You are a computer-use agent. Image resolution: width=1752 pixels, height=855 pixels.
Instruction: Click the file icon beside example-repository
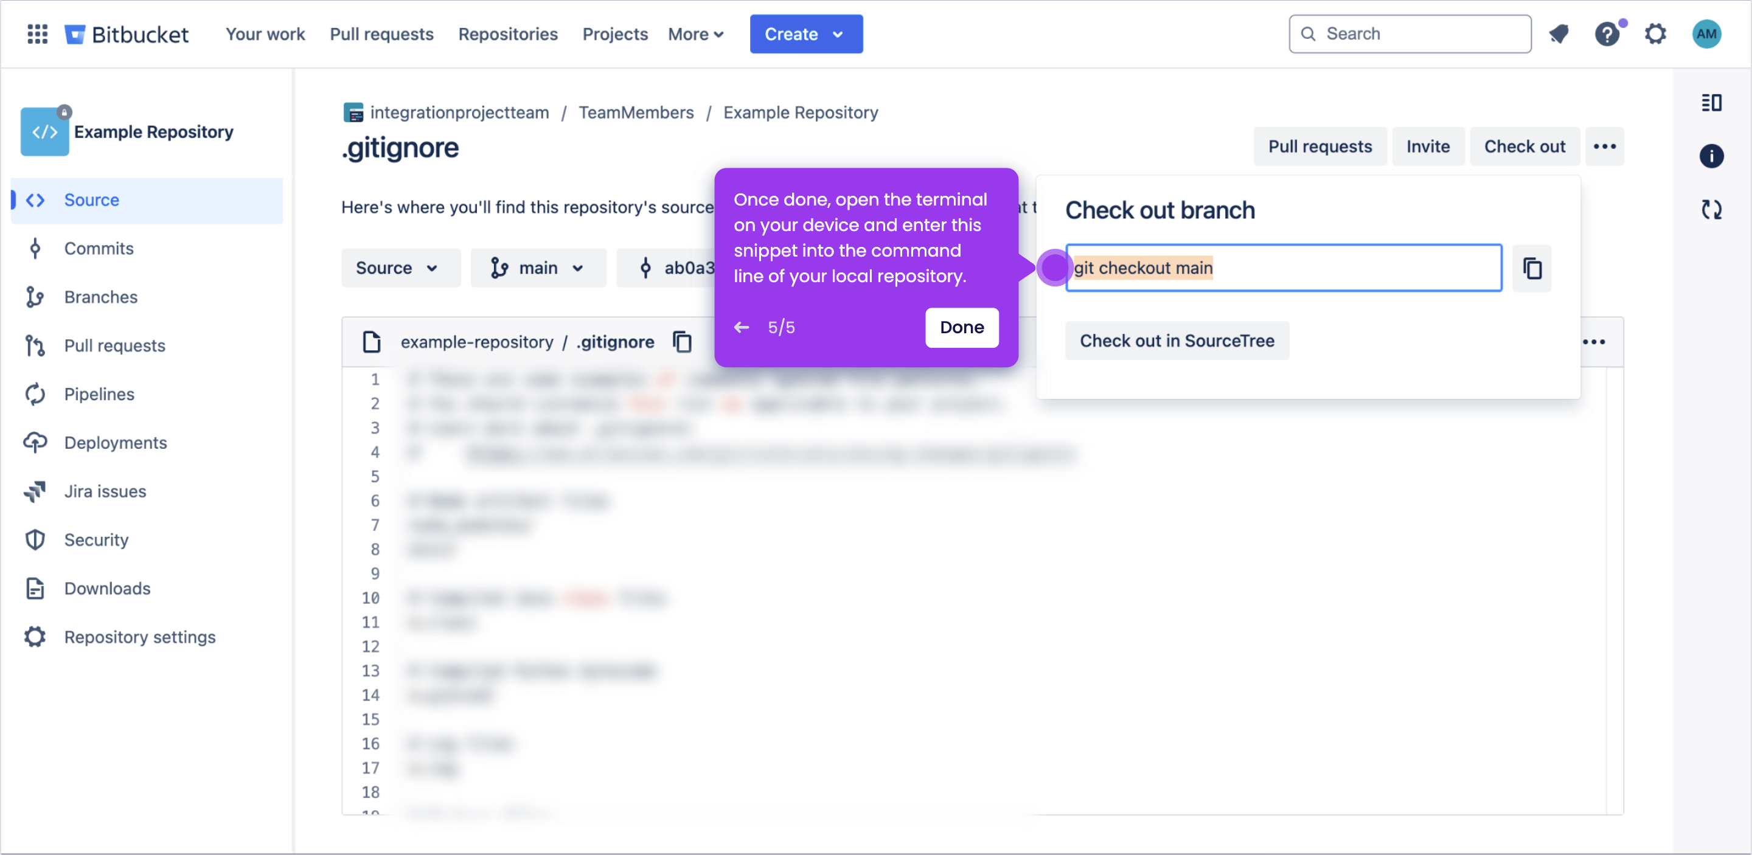(x=372, y=342)
